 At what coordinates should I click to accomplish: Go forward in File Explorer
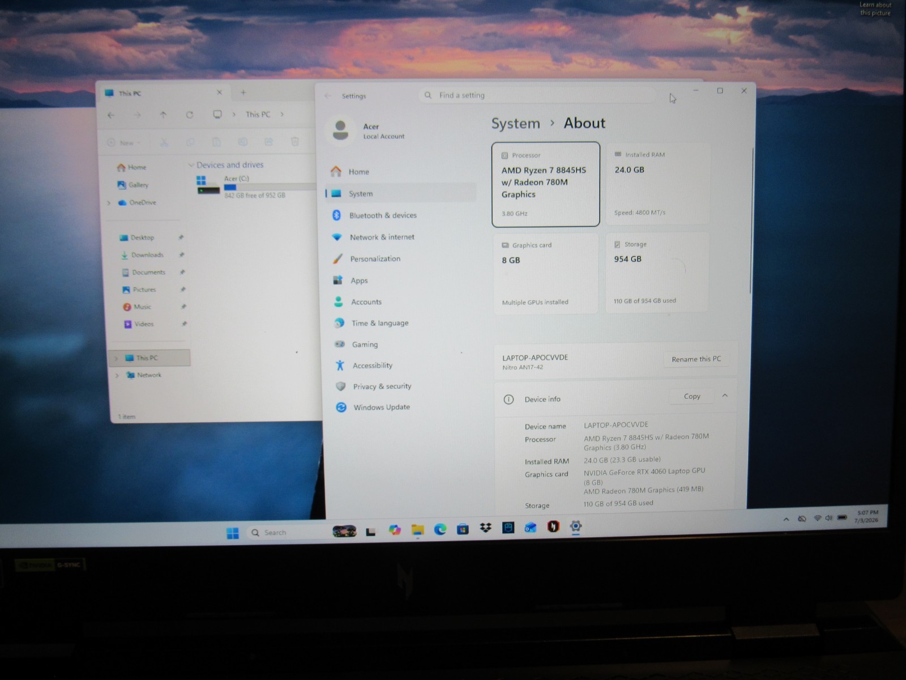137,115
